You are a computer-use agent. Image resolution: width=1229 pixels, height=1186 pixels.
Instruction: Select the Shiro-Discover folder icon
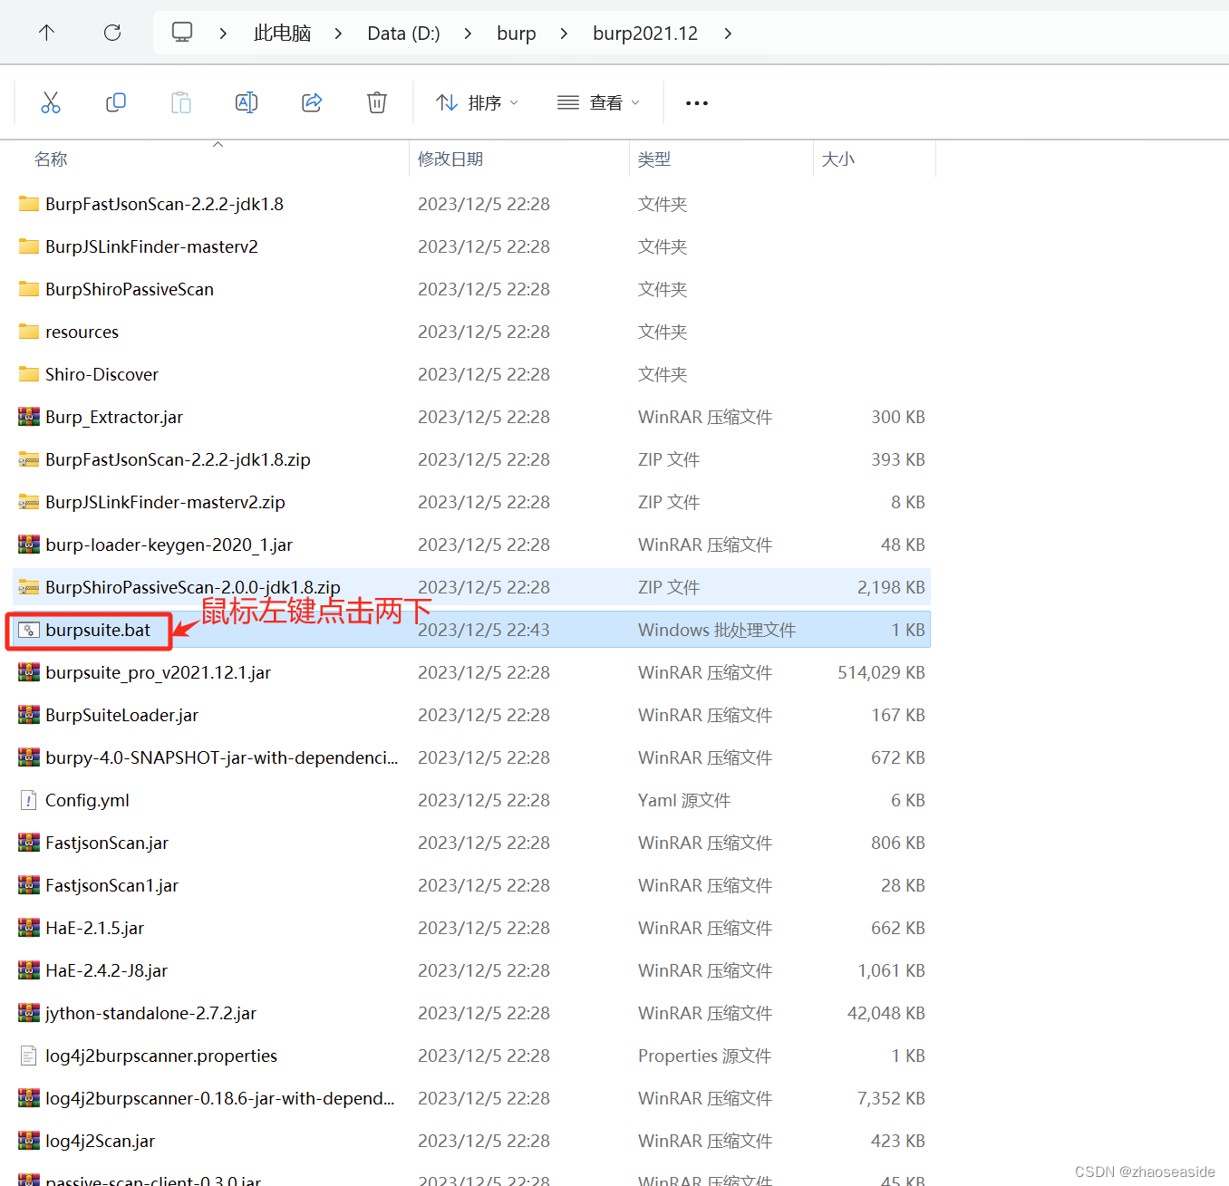[29, 374]
